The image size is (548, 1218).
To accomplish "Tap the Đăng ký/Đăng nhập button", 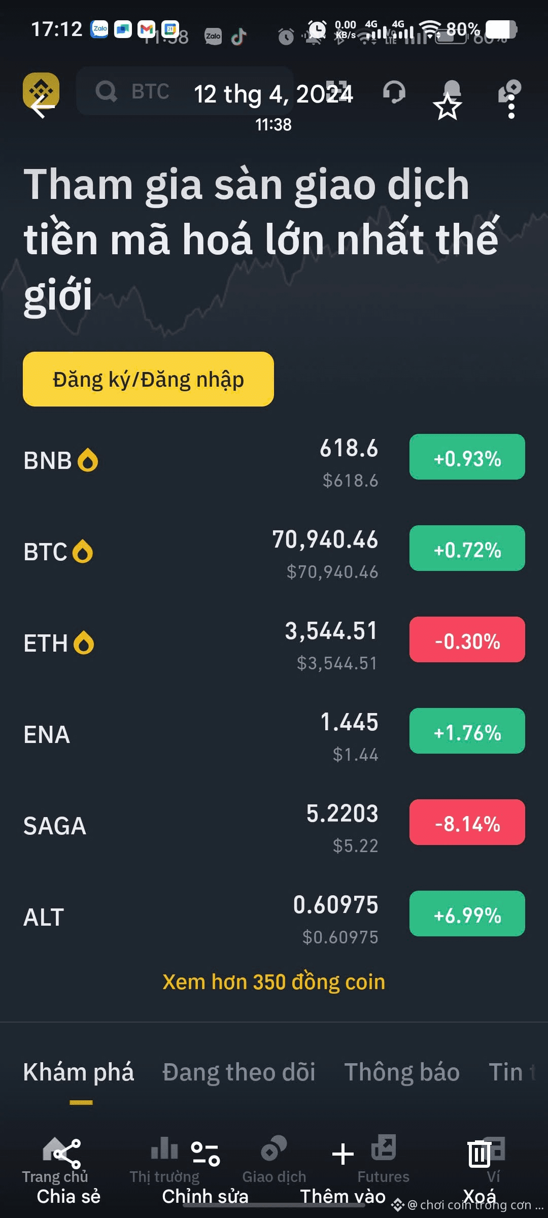I will click(148, 379).
